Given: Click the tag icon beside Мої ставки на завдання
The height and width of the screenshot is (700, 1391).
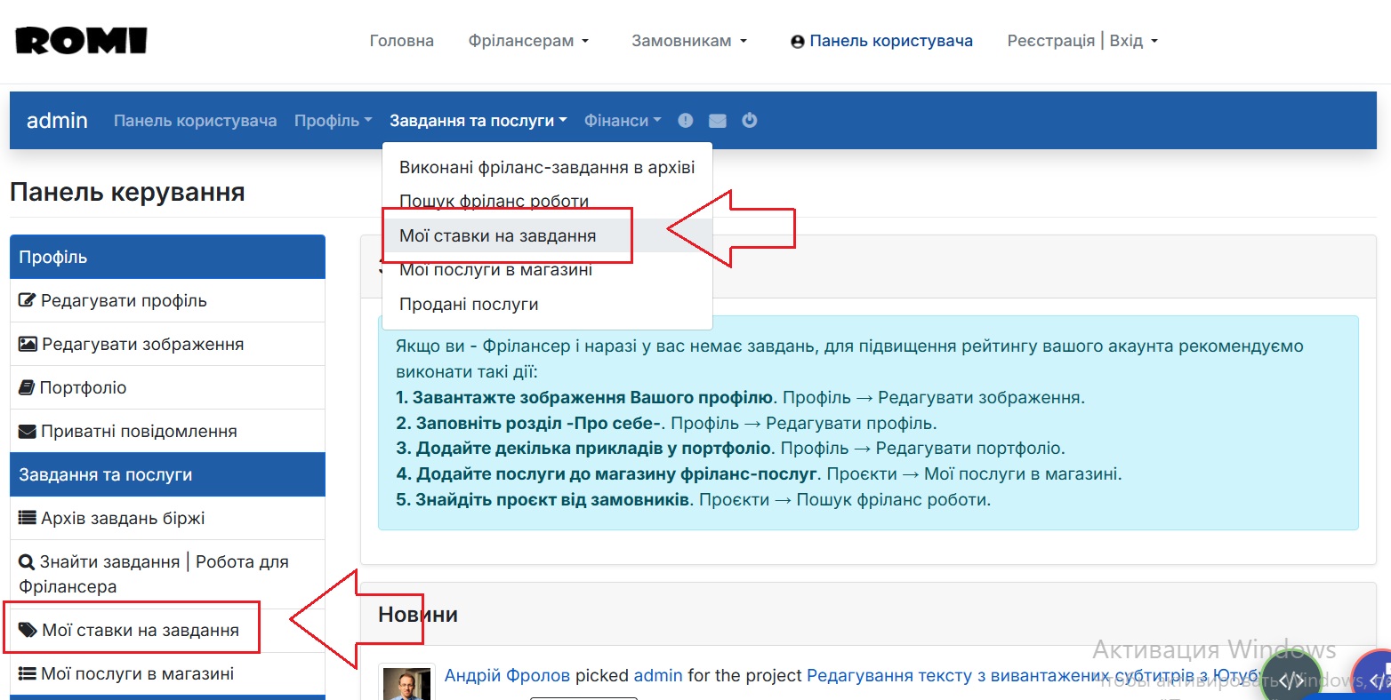Looking at the screenshot, I should pyautogui.click(x=28, y=628).
